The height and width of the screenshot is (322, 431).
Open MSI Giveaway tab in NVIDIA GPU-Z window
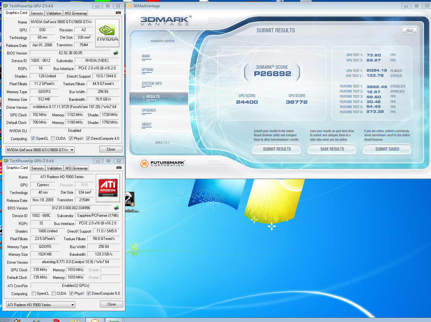(x=76, y=13)
